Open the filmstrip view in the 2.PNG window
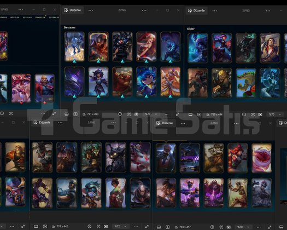The height and width of the screenshot is (230, 287). (x=67, y=114)
